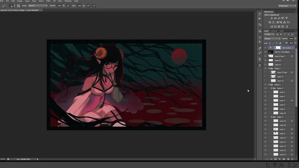Add a Color Lookup adjustment icon
Screen dimensions: 299x168
pos(289,22)
